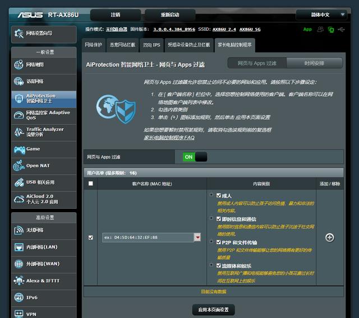
Task: Click the USB status icon in header
Action: click(341, 30)
